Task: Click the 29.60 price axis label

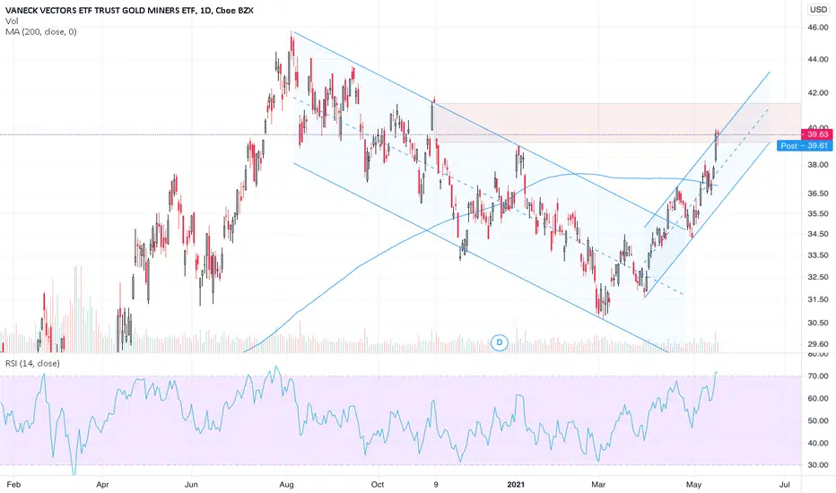Action: coord(818,344)
